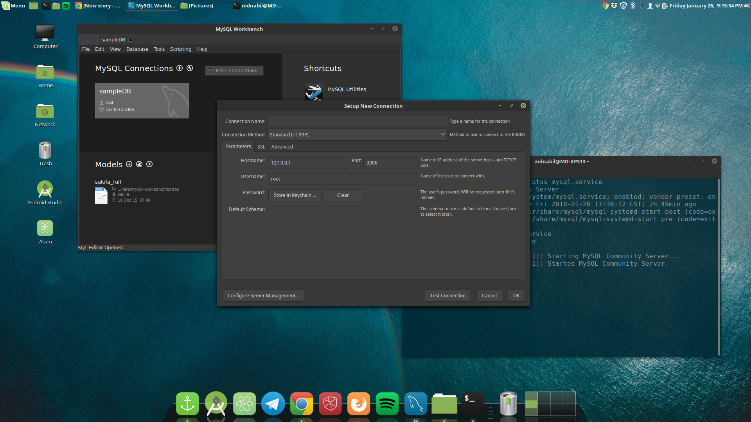Click the date and time clock in panel
Screen dimensions: 751x422
(x=706, y=5)
